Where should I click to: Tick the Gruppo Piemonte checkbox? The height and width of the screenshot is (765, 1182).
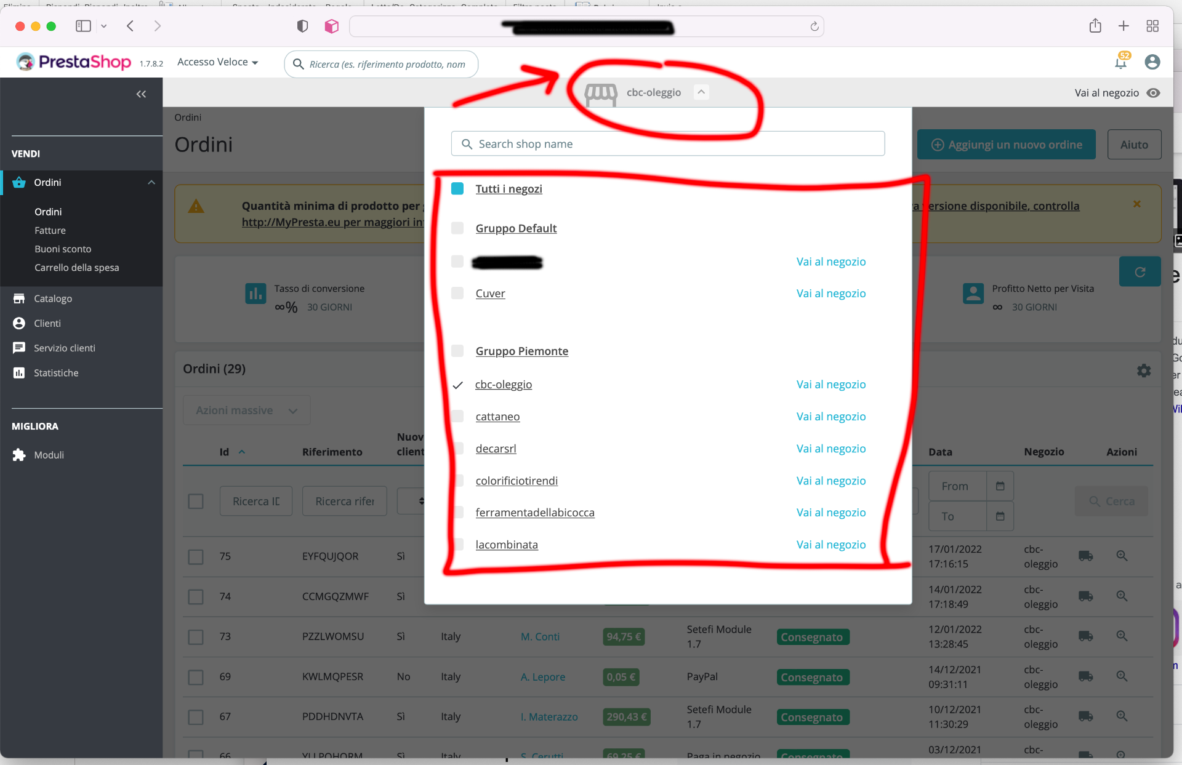point(457,351)
